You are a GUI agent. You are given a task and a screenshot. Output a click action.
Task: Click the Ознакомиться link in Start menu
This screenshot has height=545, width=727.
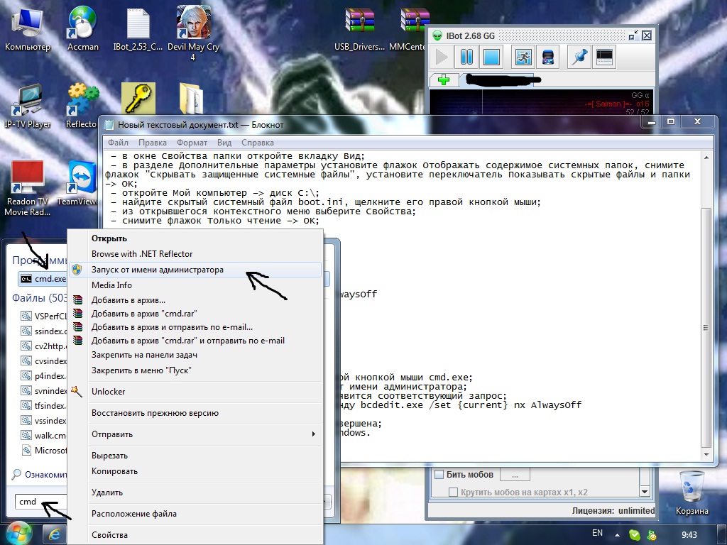(39, 475)
